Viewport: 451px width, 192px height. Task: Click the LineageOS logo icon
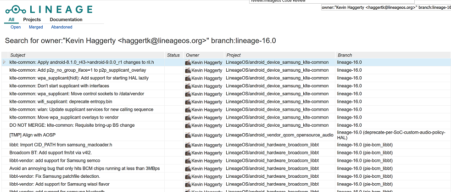click(x=17, y=9)
